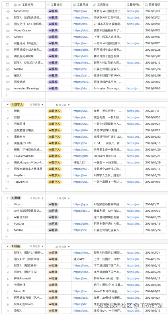Open the 12 条记录 dropdown beside the AI数字人 tag

[37, 105]
